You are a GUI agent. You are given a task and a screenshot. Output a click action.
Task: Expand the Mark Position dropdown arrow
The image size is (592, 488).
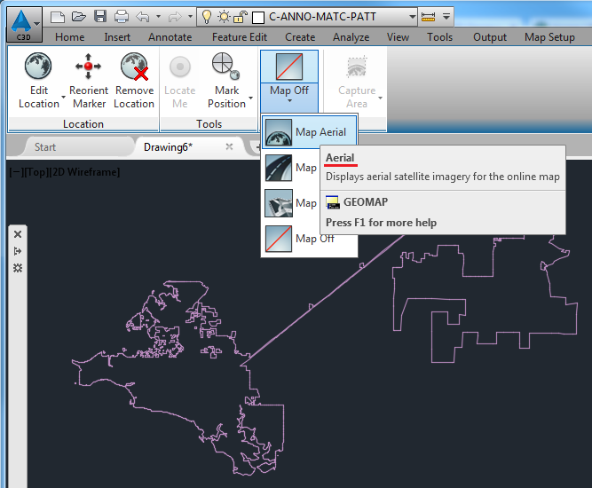[250, 98]
